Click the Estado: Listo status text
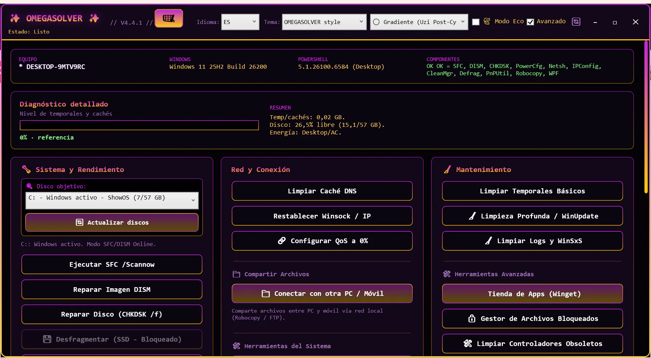This screenshot has width=651, height=358. [x=29, y=32]
